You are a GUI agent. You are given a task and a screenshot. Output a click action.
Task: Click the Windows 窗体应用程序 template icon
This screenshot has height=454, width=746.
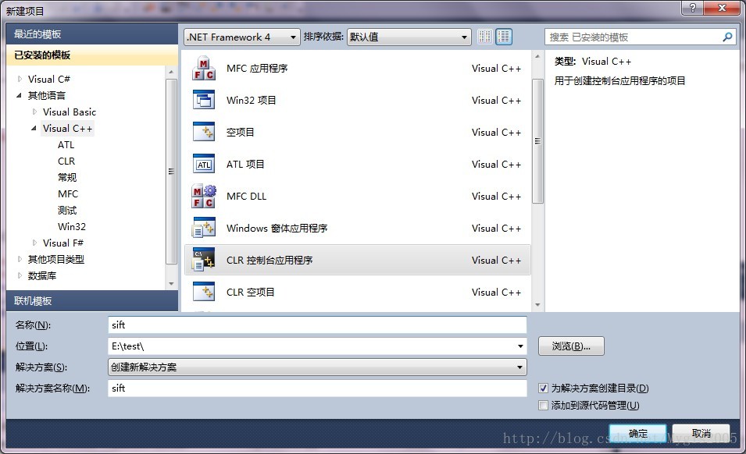204,228
